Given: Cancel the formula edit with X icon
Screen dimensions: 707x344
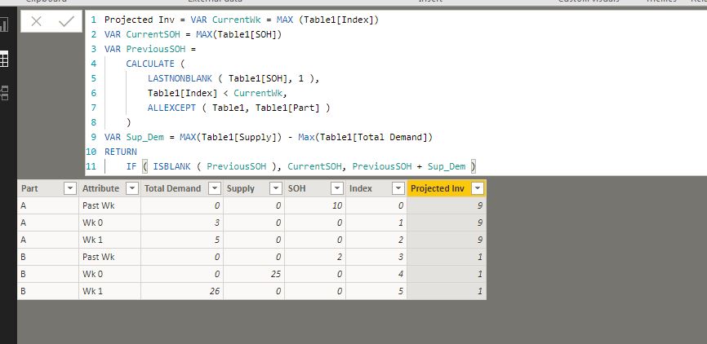Looking at the screenshot, I should pyautogui.click(x=37, y=21).
